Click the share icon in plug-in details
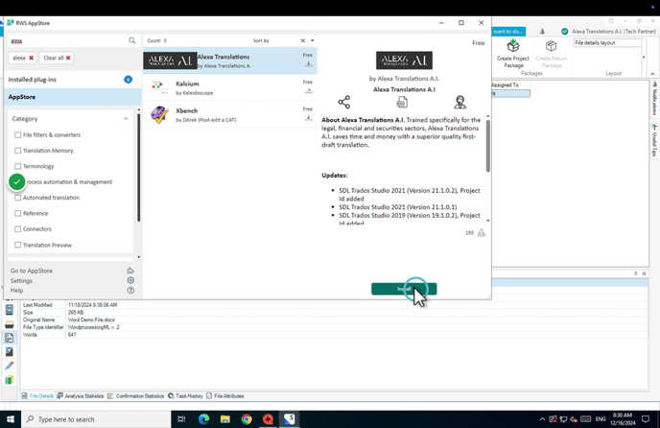Viewport: 660px width, 428px height. (x=343, y=102)
